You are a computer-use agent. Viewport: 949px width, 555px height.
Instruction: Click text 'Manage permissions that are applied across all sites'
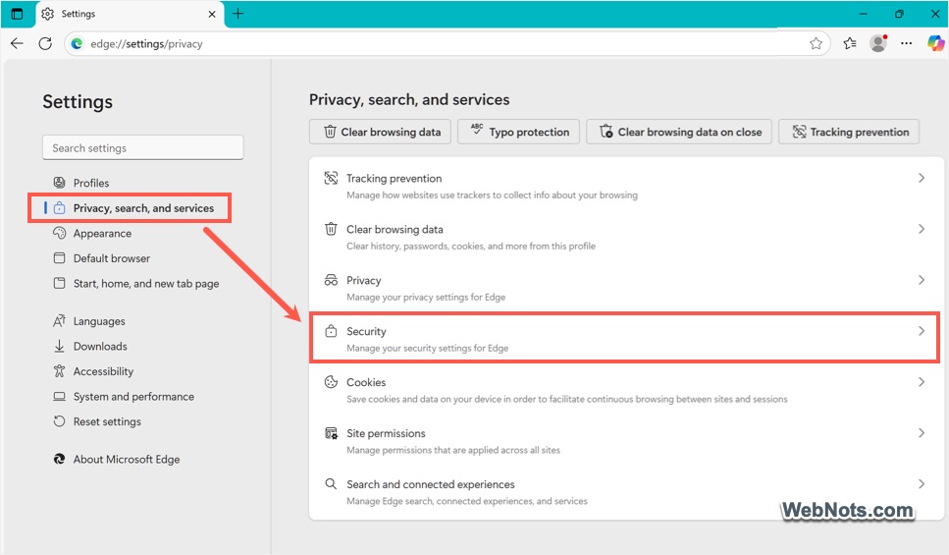(453, 450)
